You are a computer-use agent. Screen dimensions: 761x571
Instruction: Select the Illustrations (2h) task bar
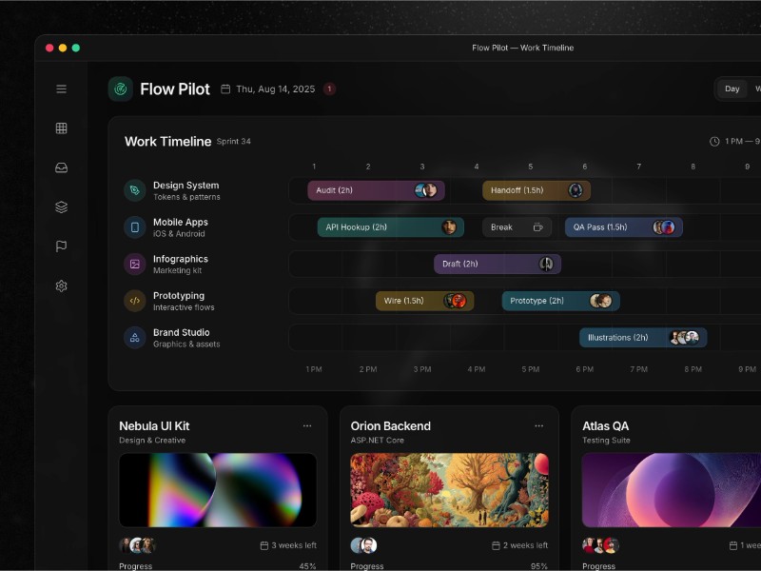[643, 338]
